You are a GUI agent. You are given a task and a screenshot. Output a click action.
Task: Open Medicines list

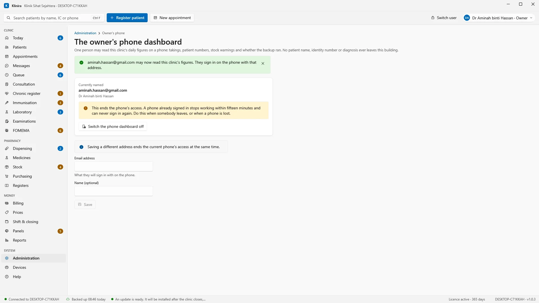point(34,158)
